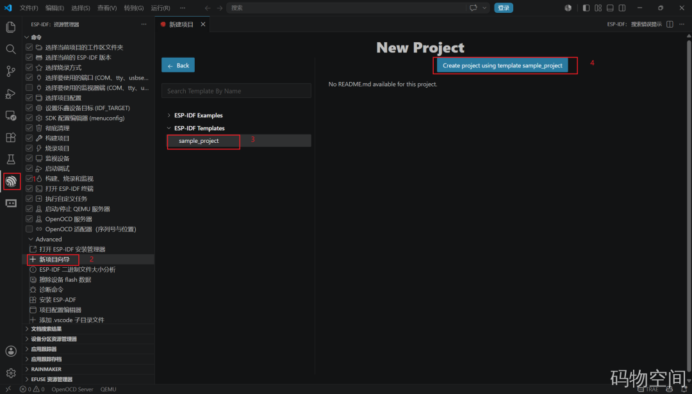Split the editor to the right
Screen dimensions: 692x394
click(670, 24)
